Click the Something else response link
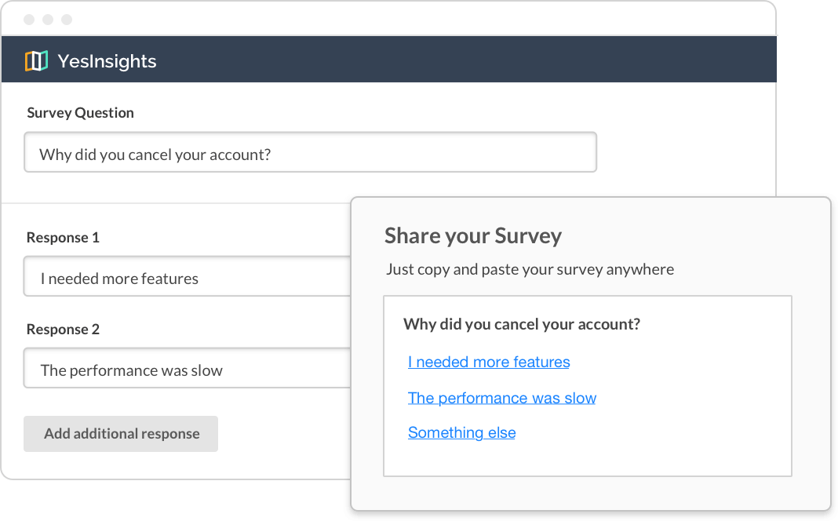838x521 pixels. (461, 432)
